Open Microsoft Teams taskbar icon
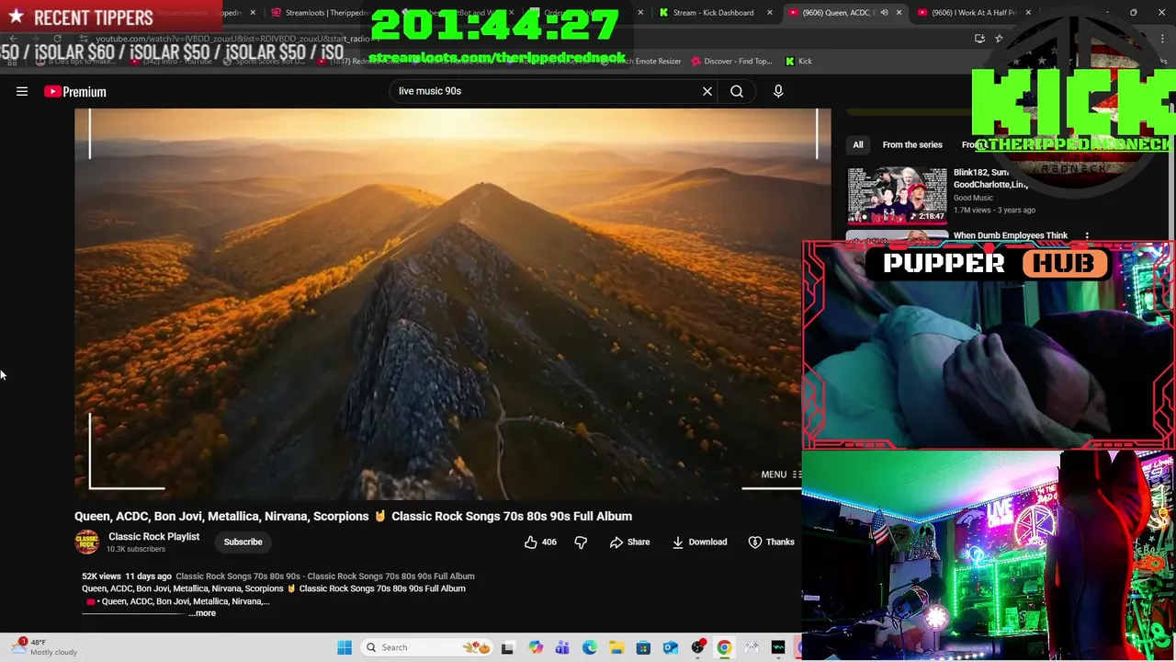Image resolution: width=1176 pixels, height=662 pixels. pyautogui.click(x=562, y=647)
